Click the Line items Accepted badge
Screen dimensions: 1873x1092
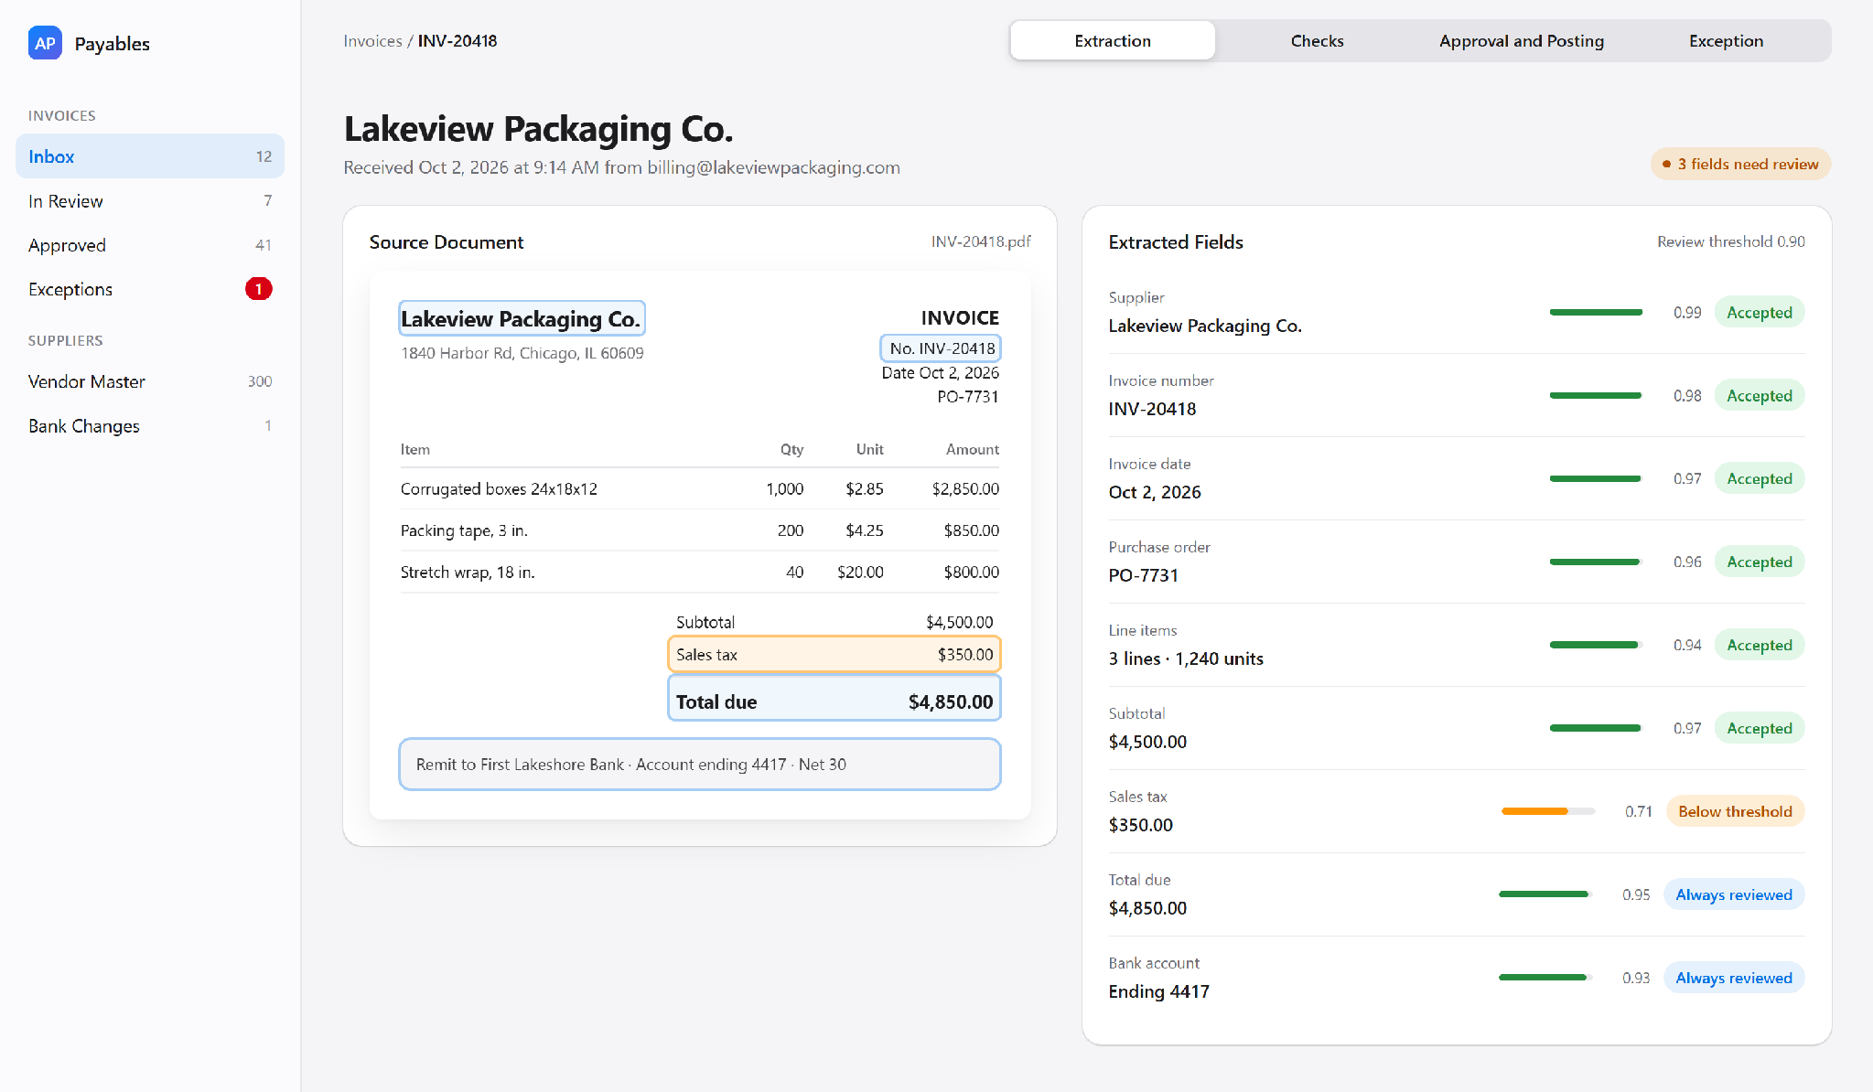point(1759,646)
